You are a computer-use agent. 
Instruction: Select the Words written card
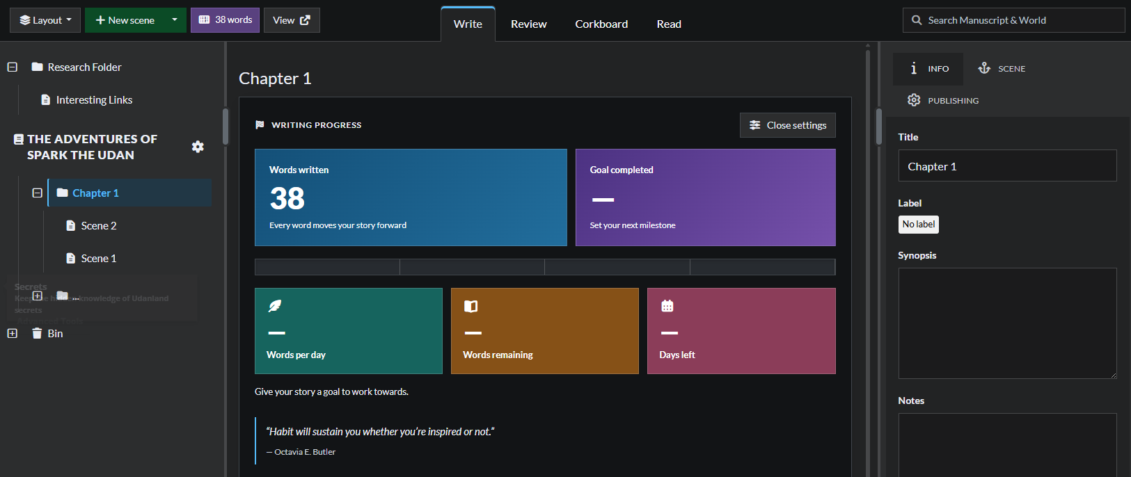click(x=411, y=197)
